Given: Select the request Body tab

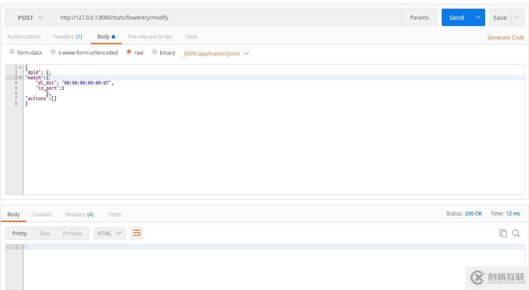Looking at the screenshot, I should click(x=106, y=36).
